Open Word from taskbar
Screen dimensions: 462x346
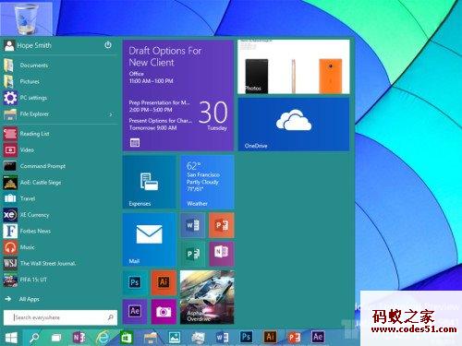[222, 338]
